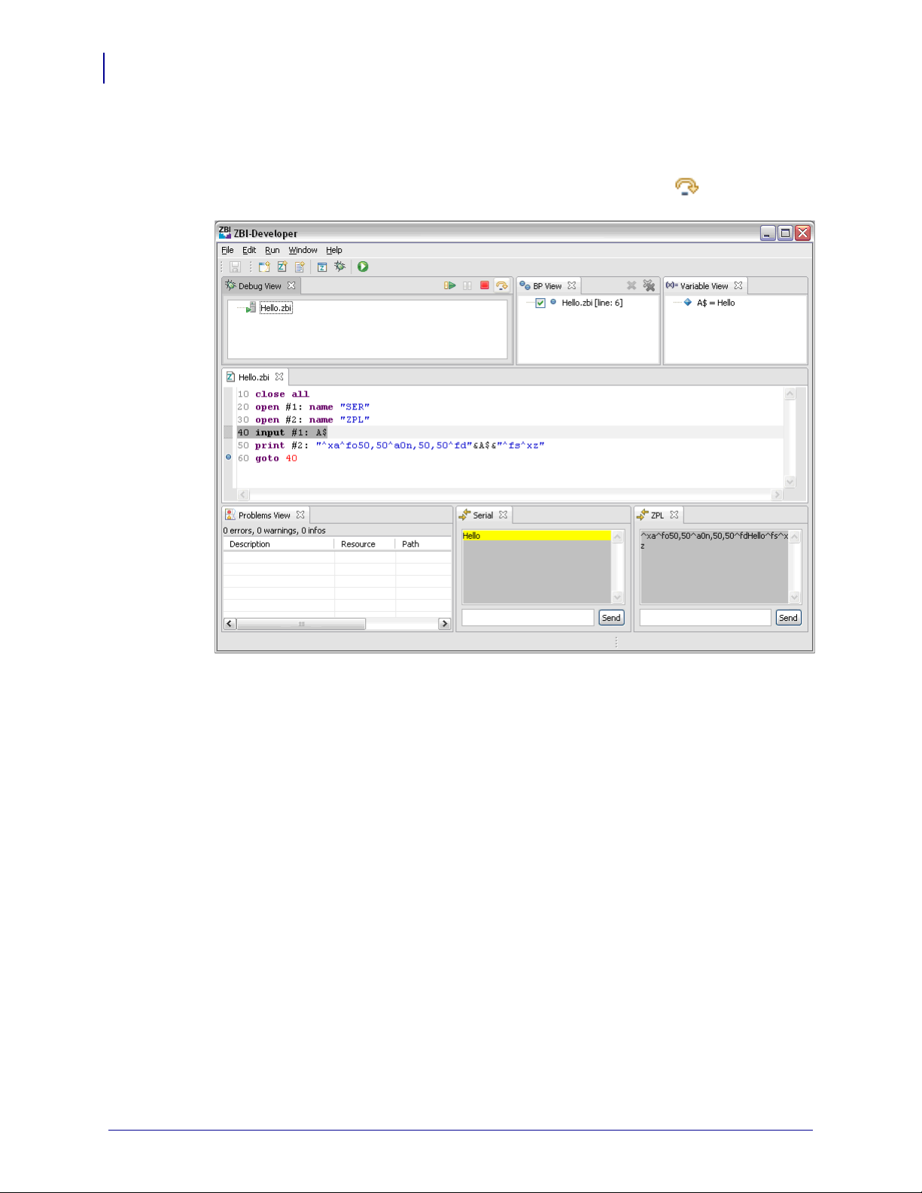Click the Description column header
This screenshot has height=1193, width=922.
(278, 544)
